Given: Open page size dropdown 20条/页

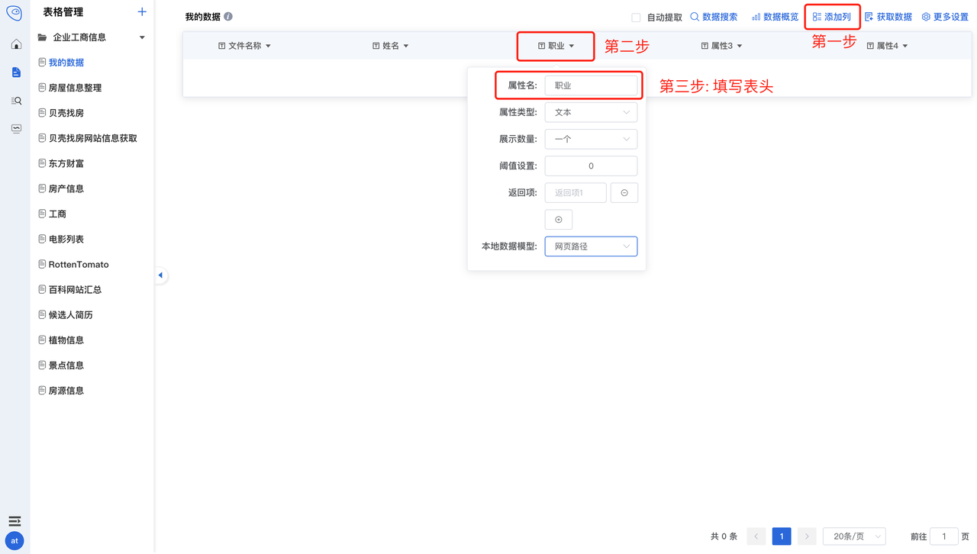Looking at the screenshot, I should pos(854,536).
